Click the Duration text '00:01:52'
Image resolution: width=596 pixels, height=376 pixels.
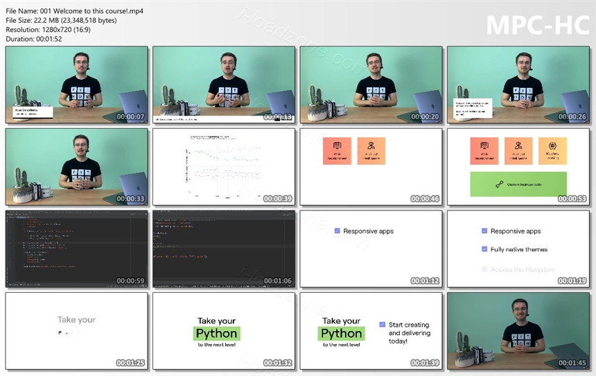(49, 39)
